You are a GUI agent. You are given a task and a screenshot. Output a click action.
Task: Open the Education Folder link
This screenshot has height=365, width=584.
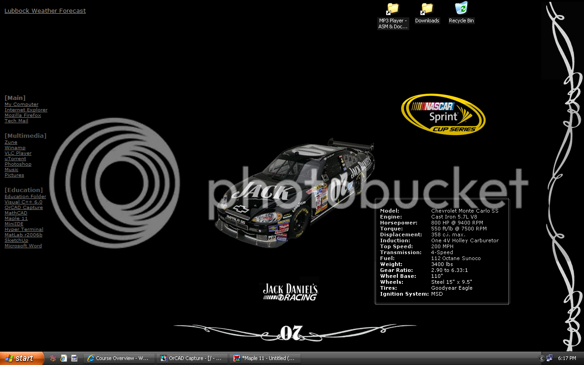pos(25,197)
